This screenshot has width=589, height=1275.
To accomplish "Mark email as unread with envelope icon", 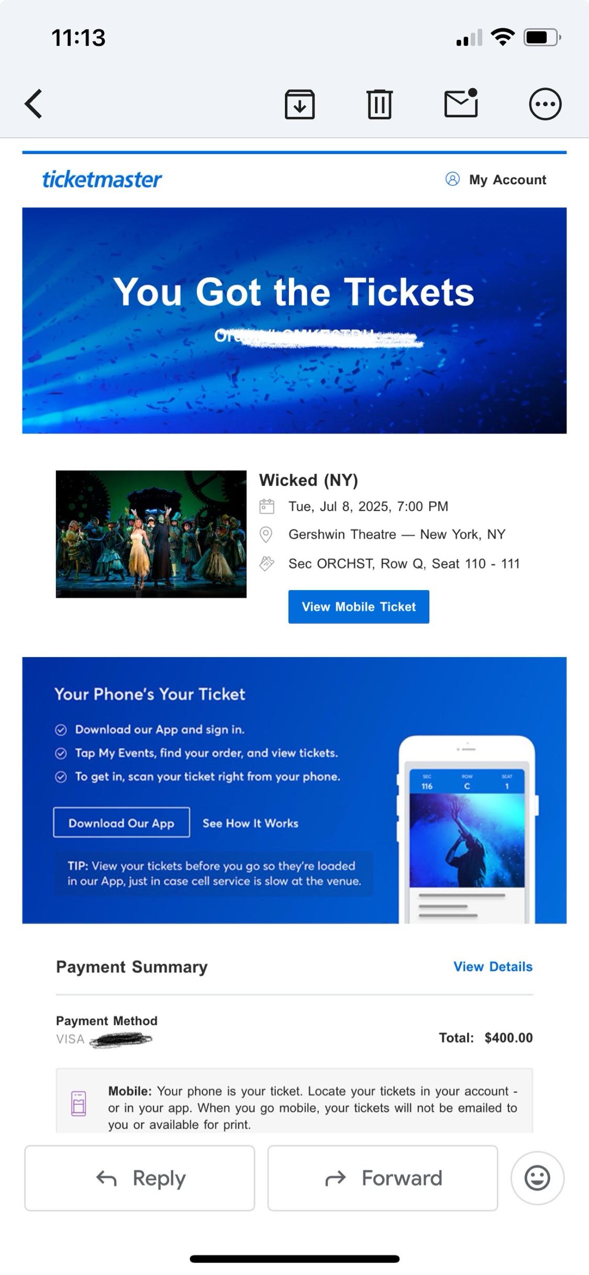I will (x=461, y=103).
